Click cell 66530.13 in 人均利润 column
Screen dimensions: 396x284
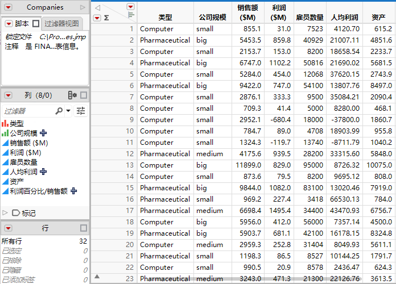[344, 199]
